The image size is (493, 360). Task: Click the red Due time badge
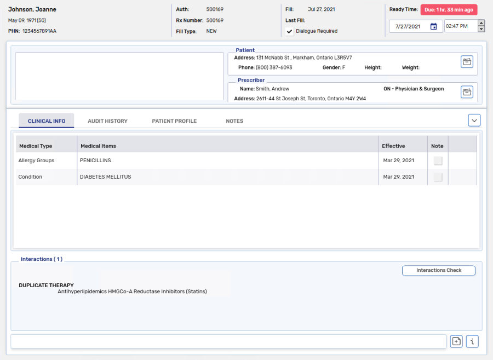(449, 10)
